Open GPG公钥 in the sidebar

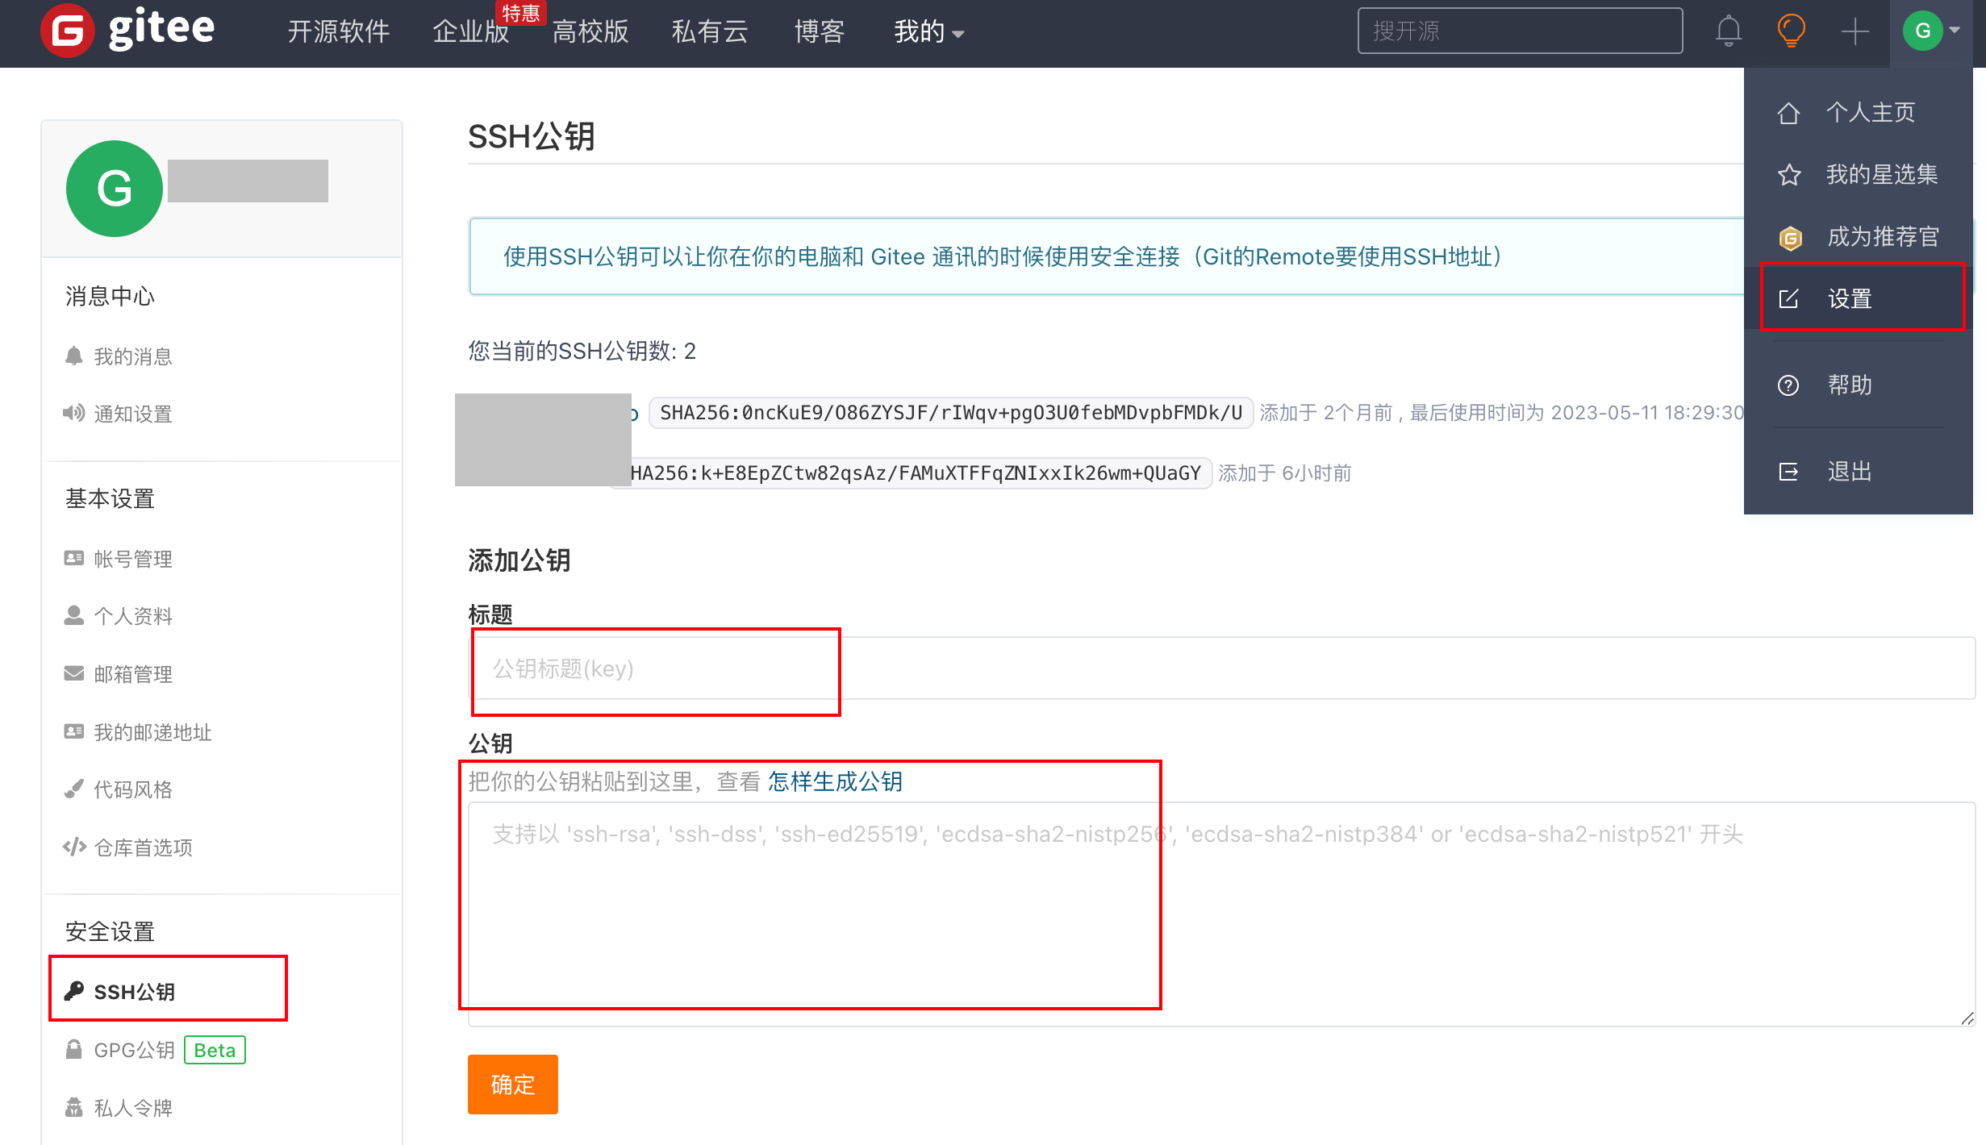tap(134, 1050)
